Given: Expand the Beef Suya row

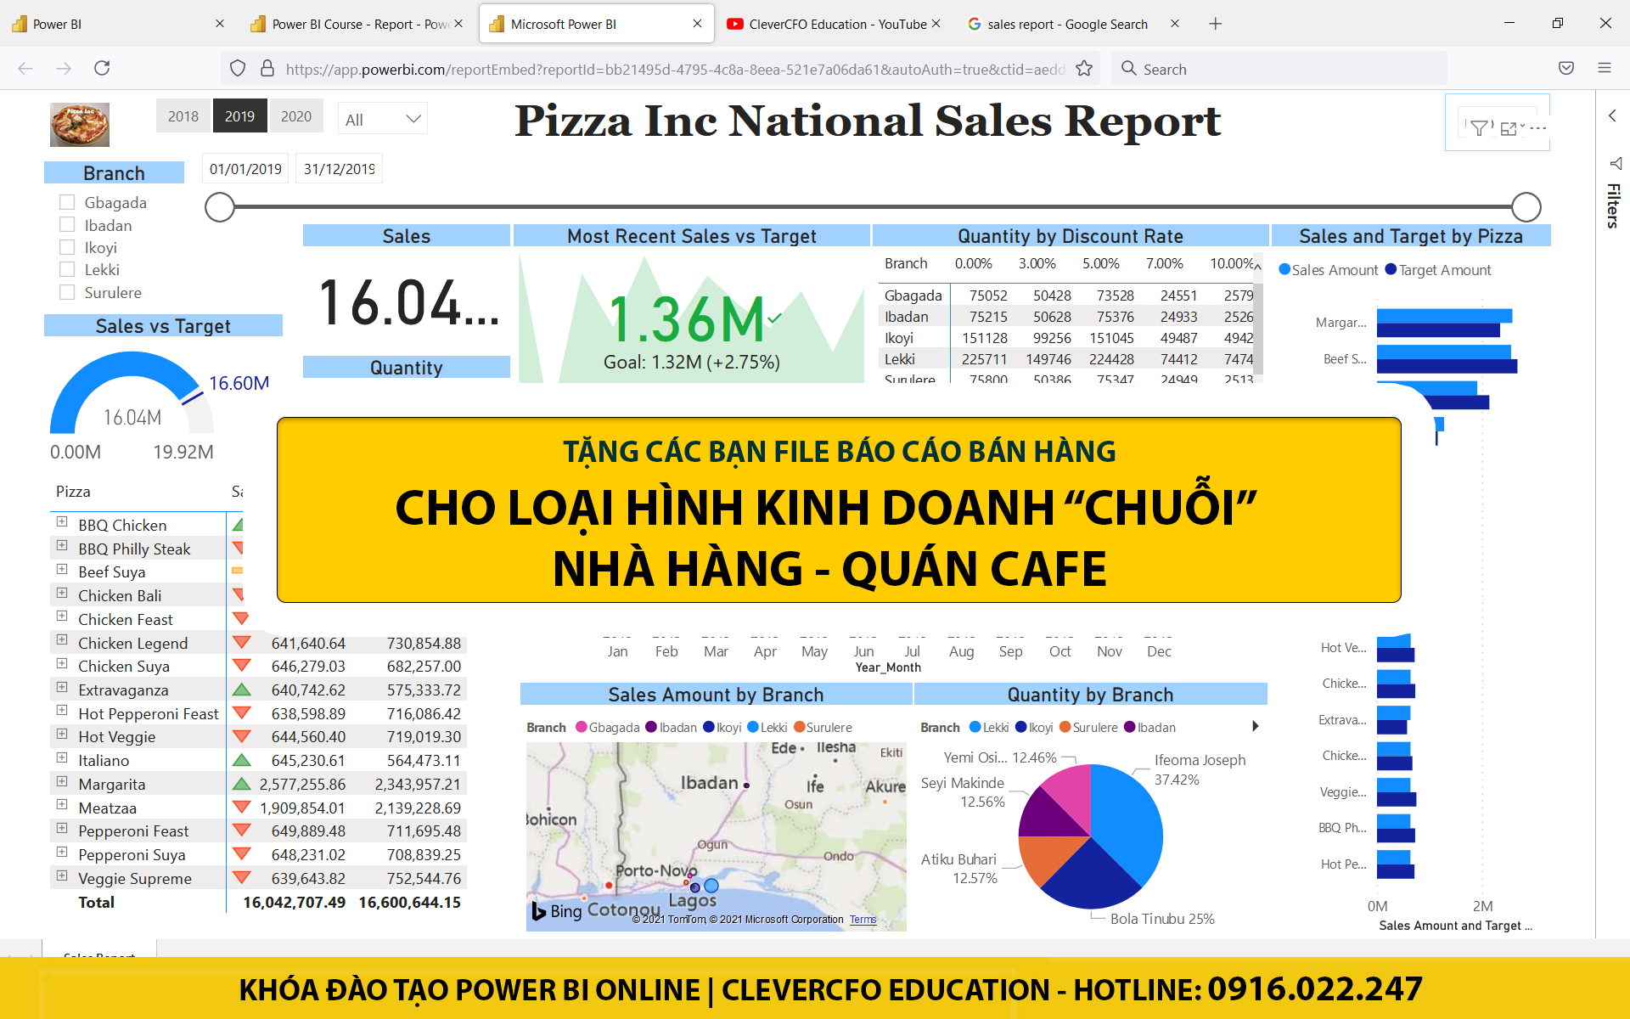Looking at the screenshot, I should (x=62, y=570).
